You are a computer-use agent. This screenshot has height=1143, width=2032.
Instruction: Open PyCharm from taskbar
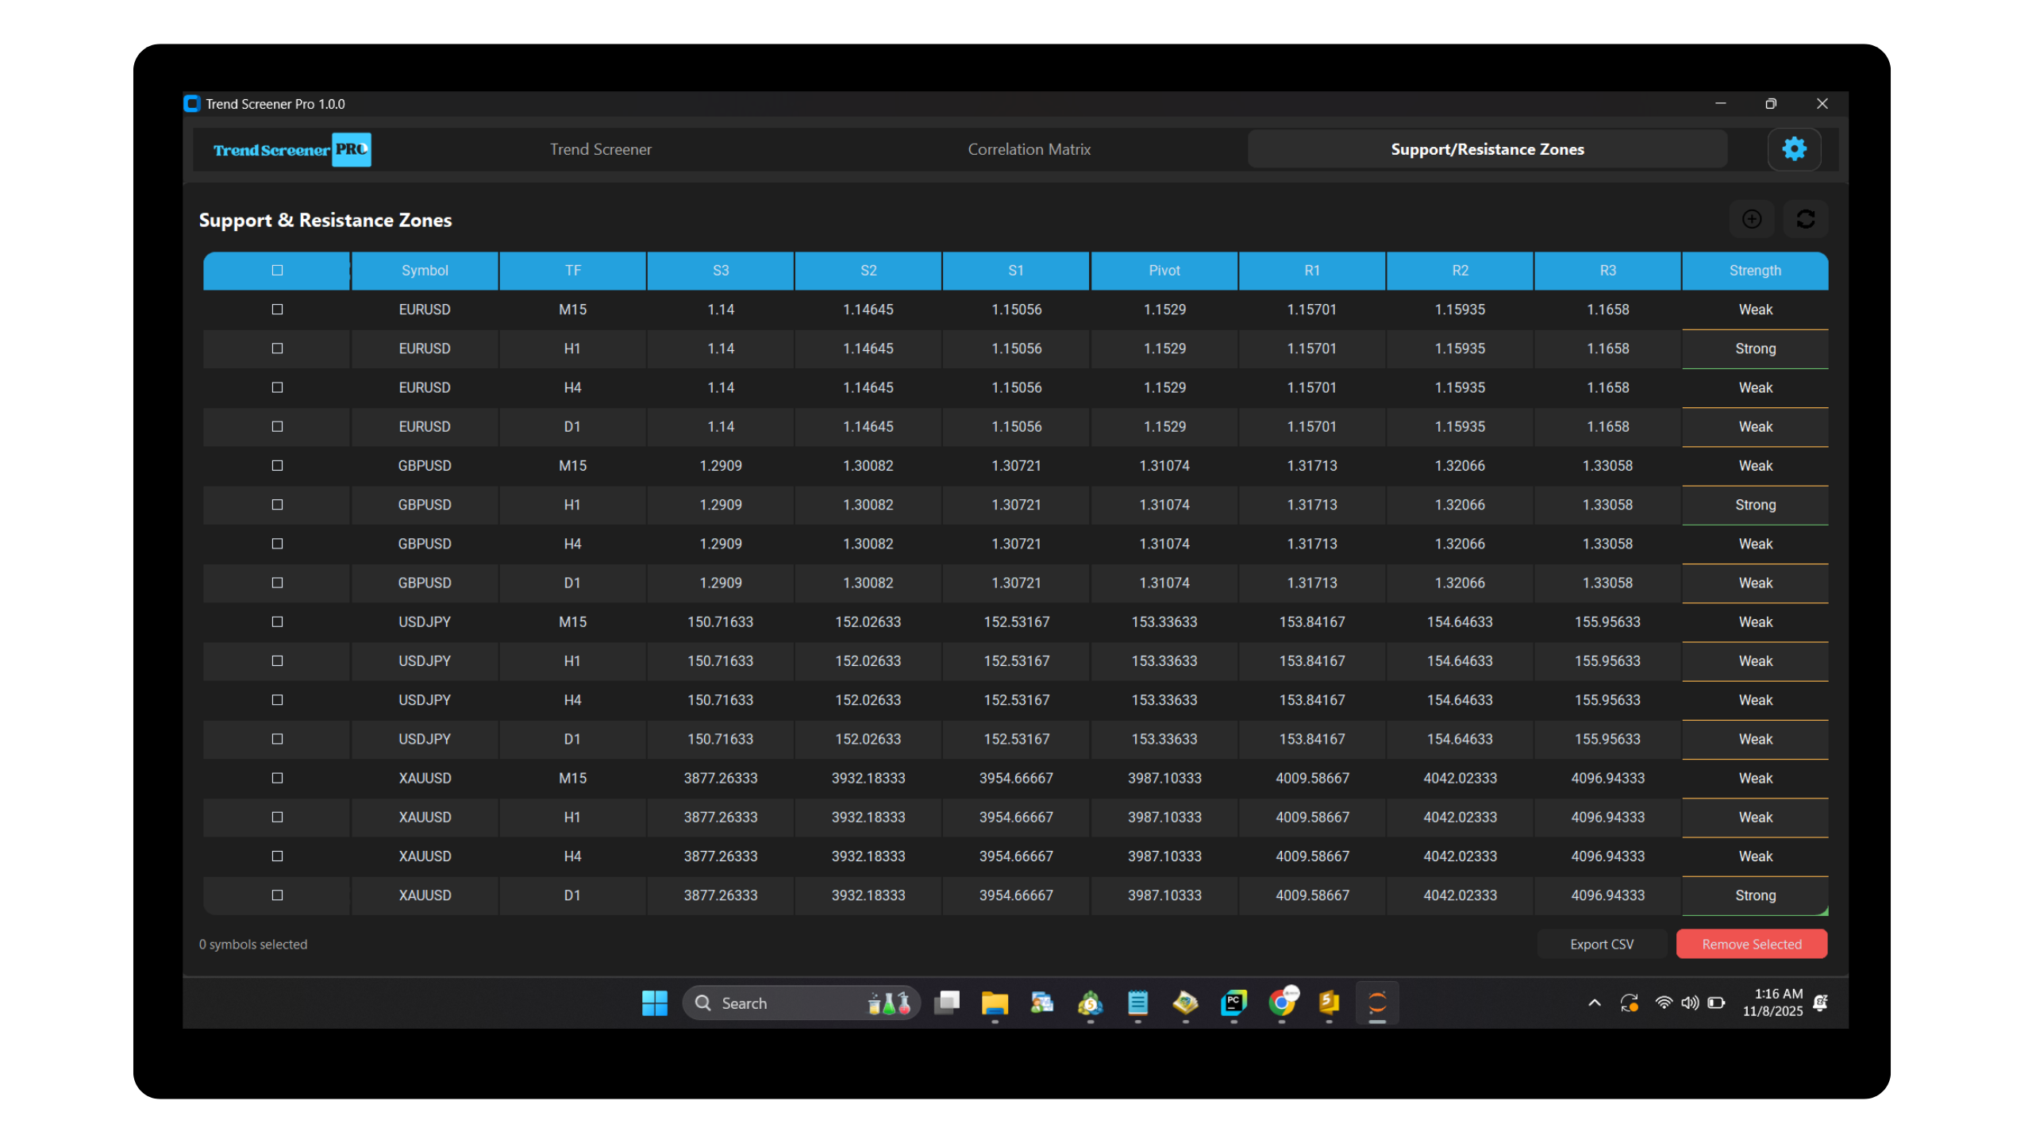click(1233, 1003)
